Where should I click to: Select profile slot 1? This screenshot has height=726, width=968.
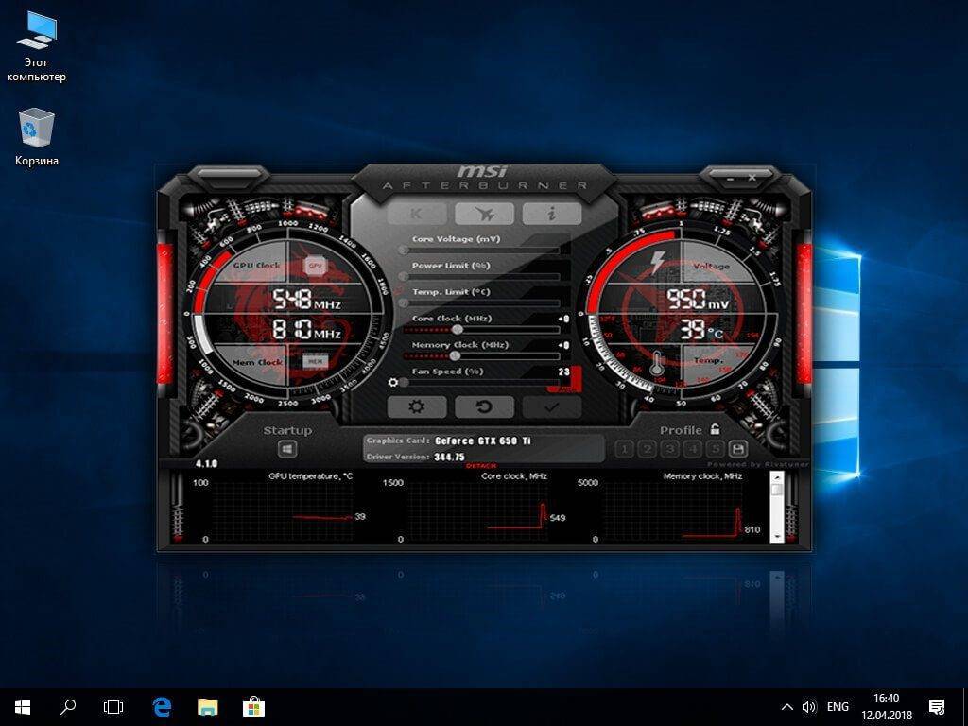click(624, 449)
